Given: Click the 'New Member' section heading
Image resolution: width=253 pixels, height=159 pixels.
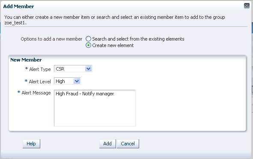Looking at the screenshot, I should coord(26,60).
